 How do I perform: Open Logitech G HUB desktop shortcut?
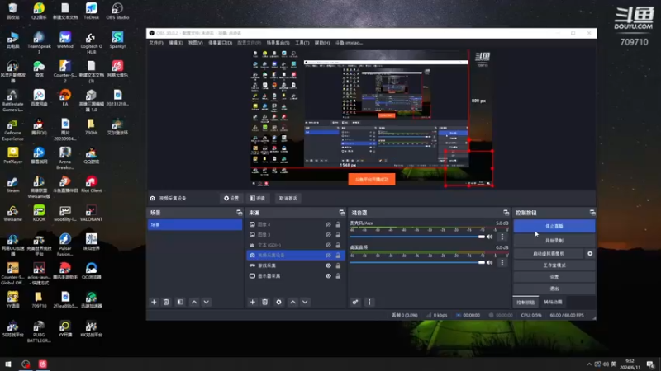click(91, 43)
